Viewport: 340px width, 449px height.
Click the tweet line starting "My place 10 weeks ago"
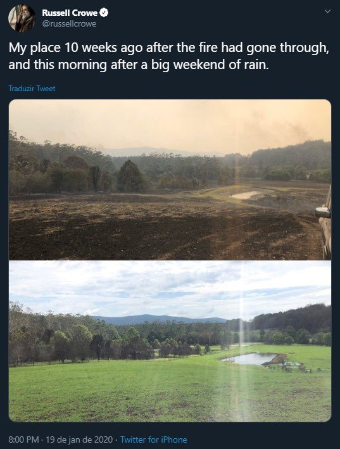tap(169, 48)
